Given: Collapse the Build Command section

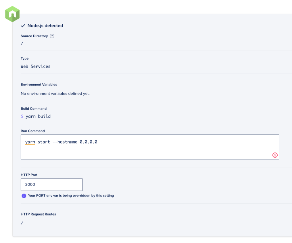Looking at the screenshot, I should 33,108.
